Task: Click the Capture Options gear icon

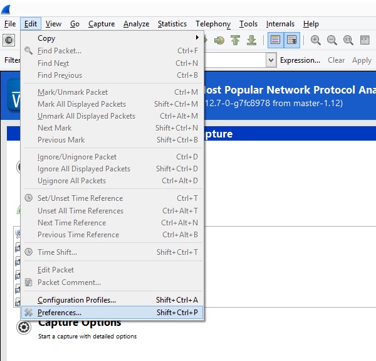Action: coord(24,327)
